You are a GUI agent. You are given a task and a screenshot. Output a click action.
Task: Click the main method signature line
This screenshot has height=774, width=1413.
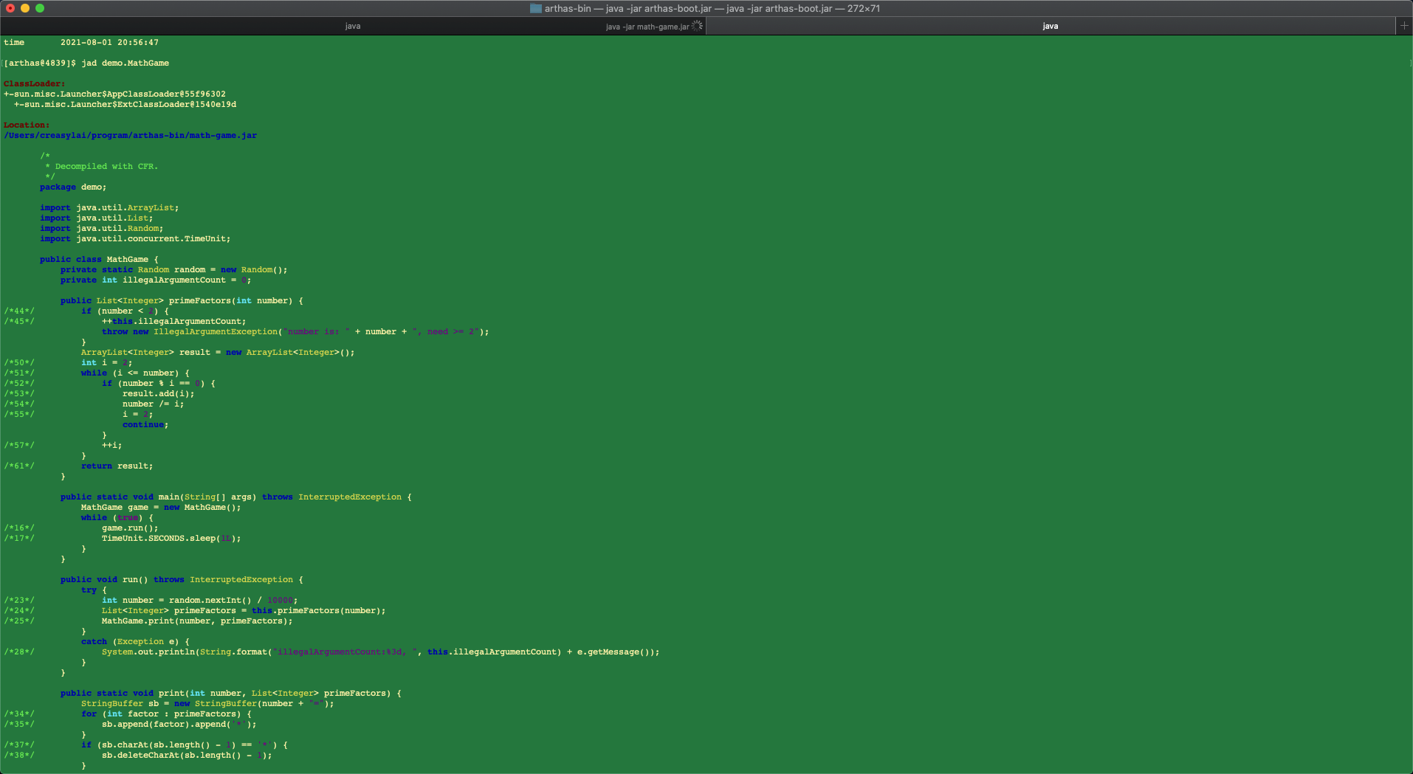235,497
